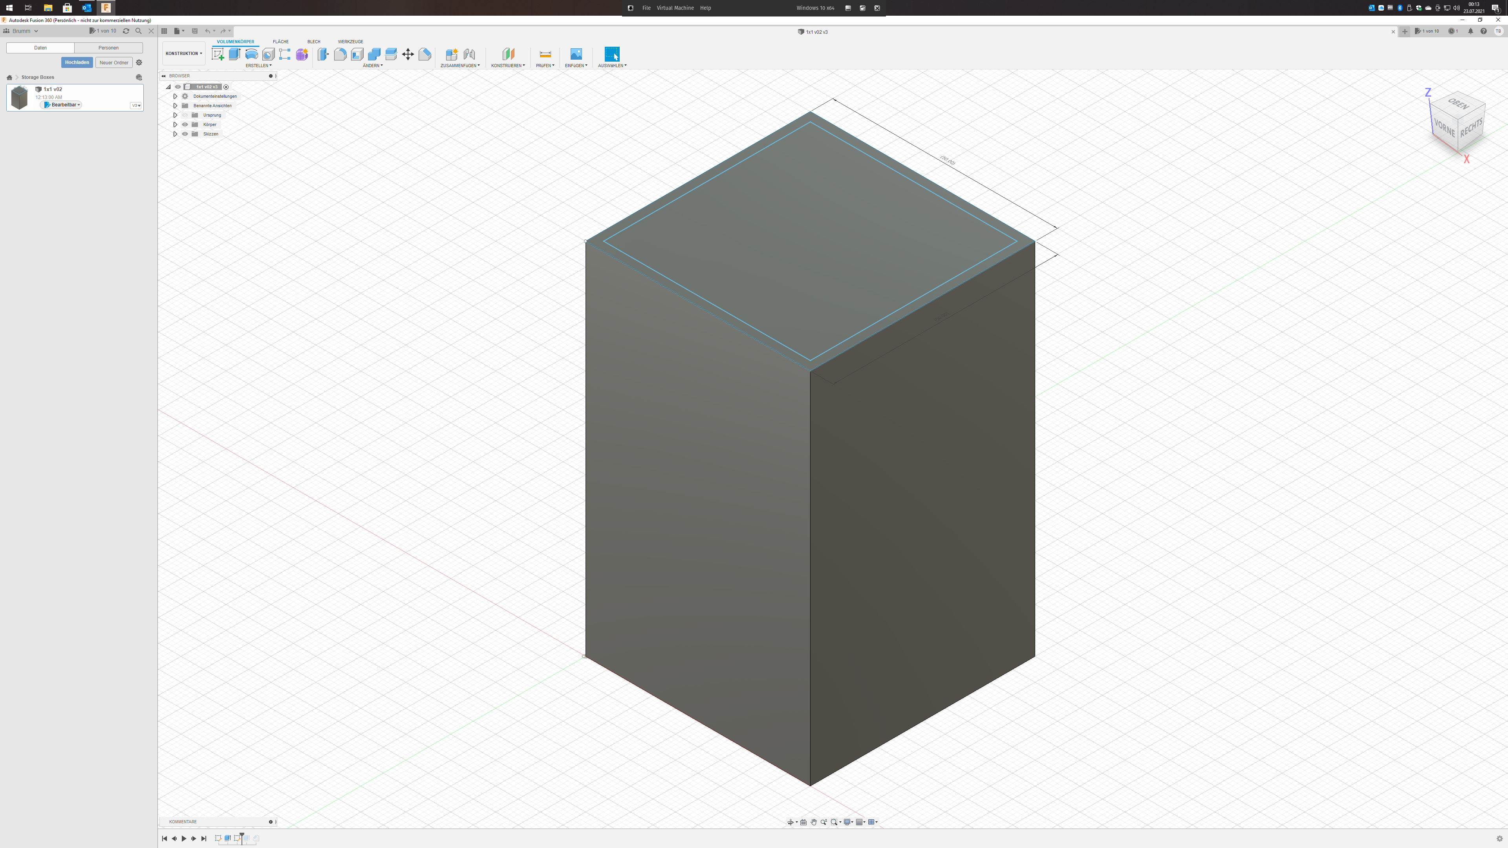Viewport: 1508px width, 848px height.
Task: Activate the Fillet tool
Action: (x=340, y=55)
